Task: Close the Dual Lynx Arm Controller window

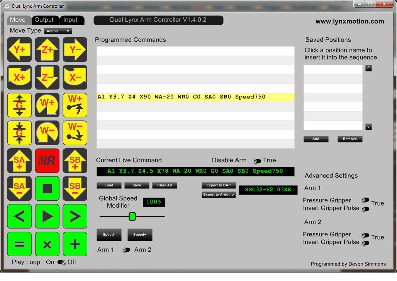Action: tap(384, 4)
